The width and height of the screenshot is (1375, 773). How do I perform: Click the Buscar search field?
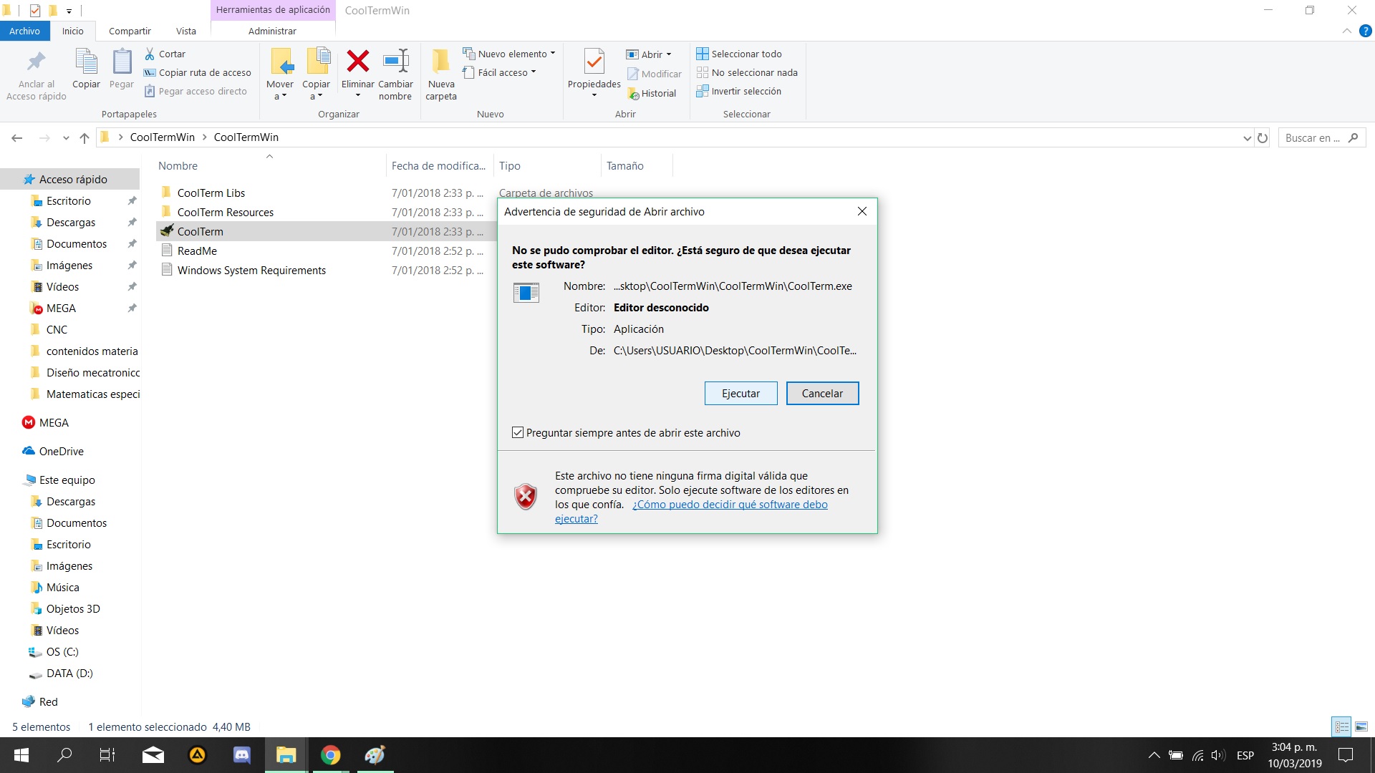1313,138
